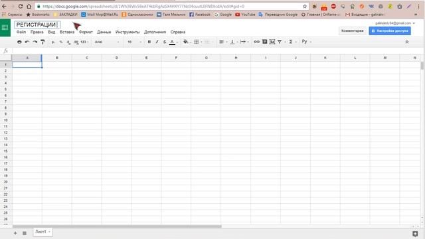Click the browser back arrow
425x239 pixels.
tap(5, 6)
